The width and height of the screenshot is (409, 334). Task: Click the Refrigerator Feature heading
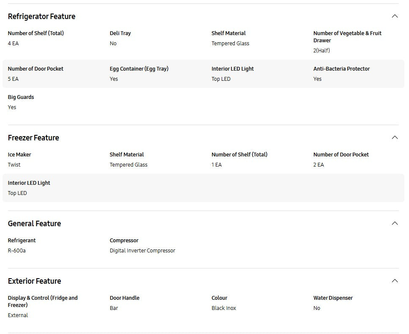pos(41,16)
